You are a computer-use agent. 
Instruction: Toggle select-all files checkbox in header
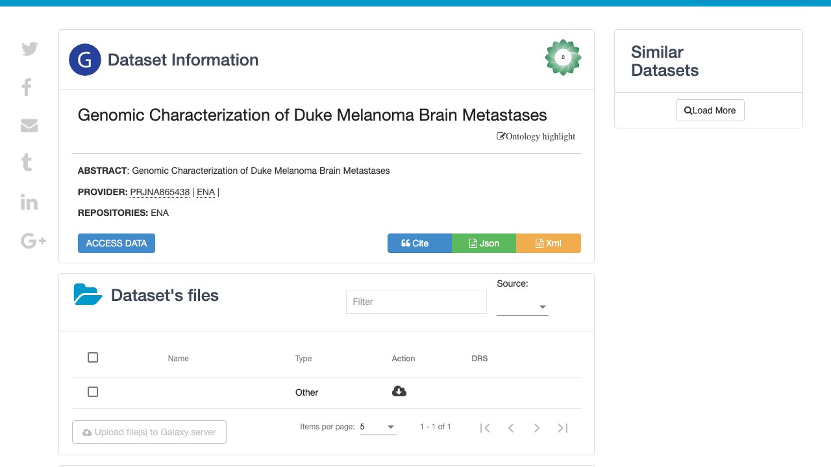coord(93,357)
